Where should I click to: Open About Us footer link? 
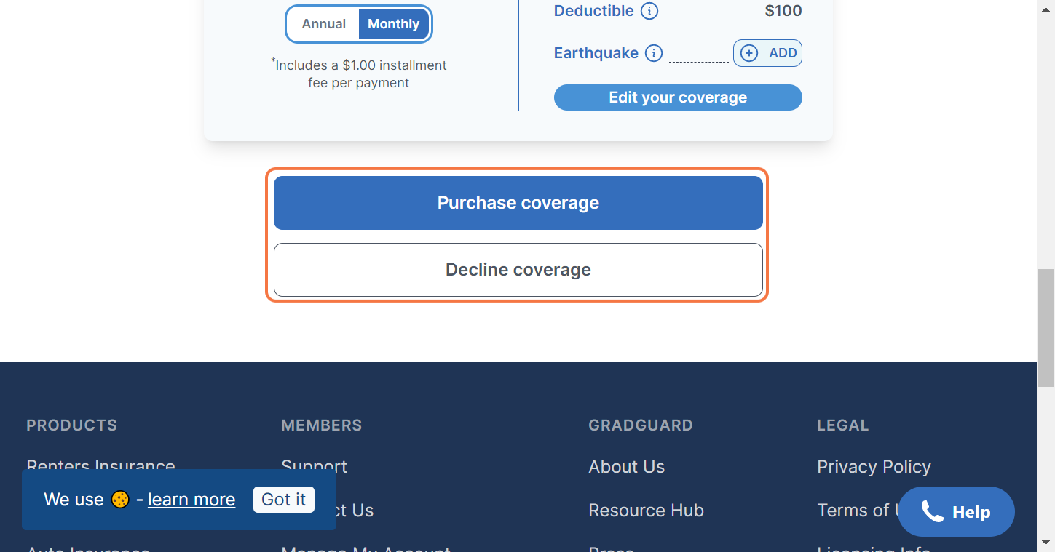tap(626, 467)
